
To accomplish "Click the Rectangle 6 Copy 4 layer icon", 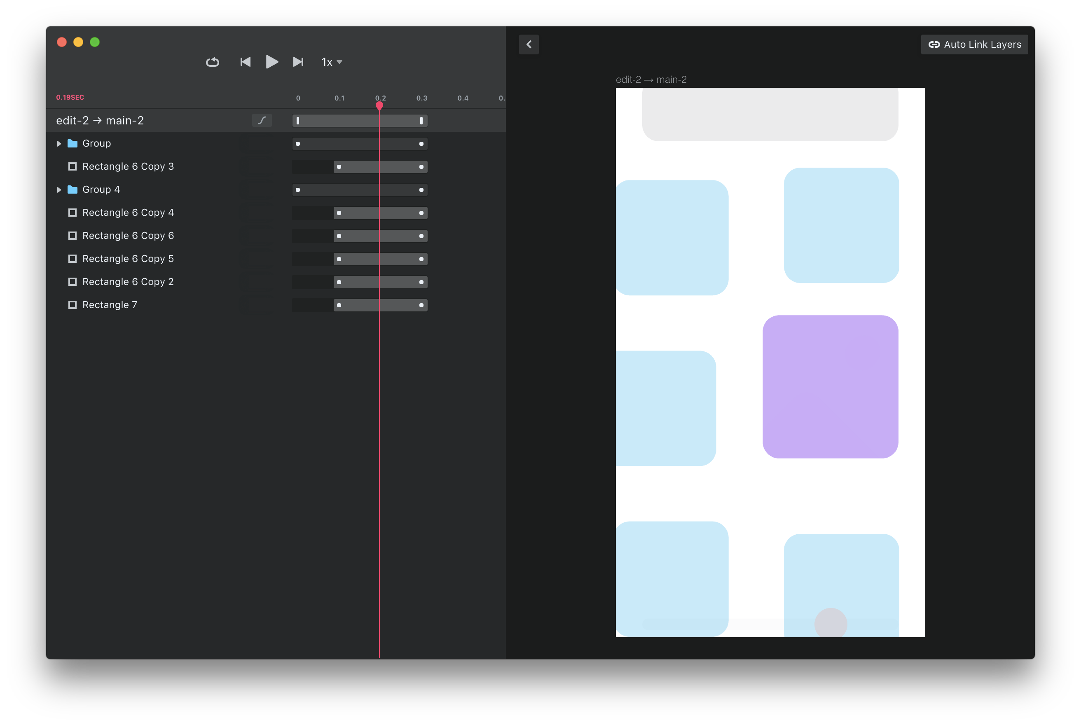I will click(72, 213).
